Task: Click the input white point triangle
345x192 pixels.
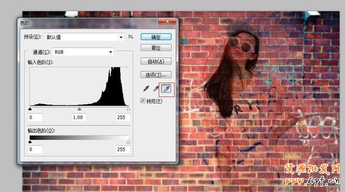Action: coord(128,109)
